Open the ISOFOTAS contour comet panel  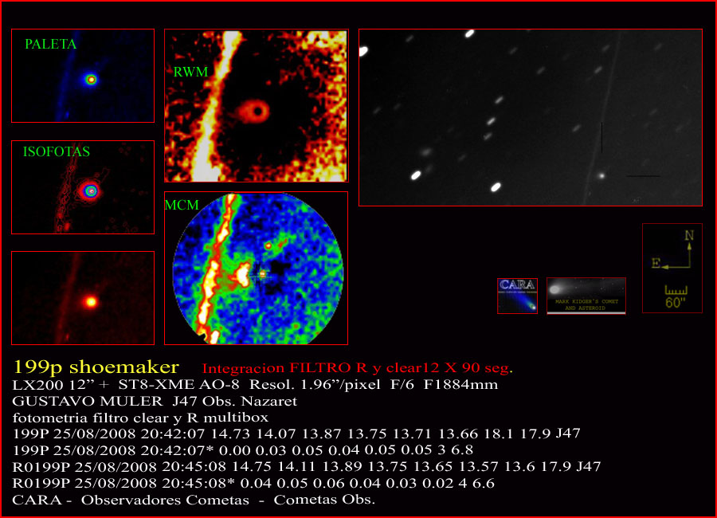click(x=83, y=187)
